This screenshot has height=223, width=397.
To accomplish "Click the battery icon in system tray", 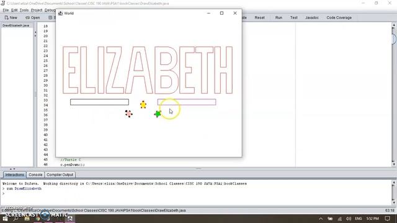I will (330, 219).
